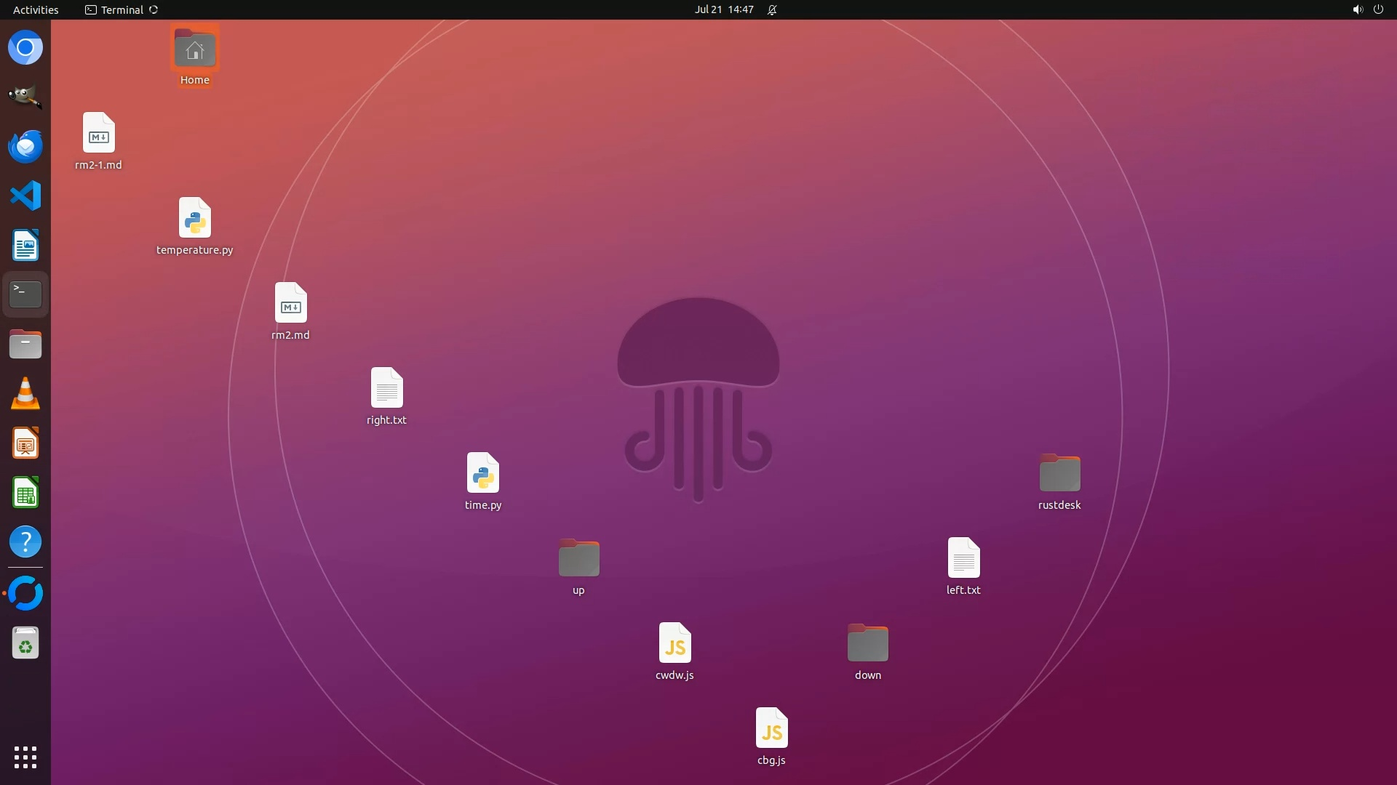Open the Activities overview

tap(36, 9)
